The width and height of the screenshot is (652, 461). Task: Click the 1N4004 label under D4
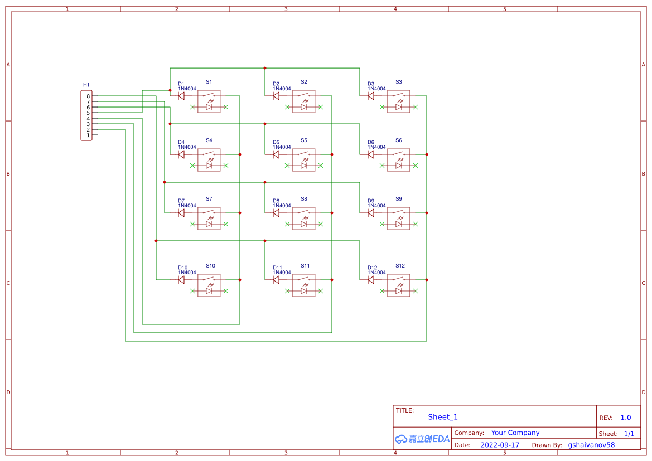tap(187, 147)
